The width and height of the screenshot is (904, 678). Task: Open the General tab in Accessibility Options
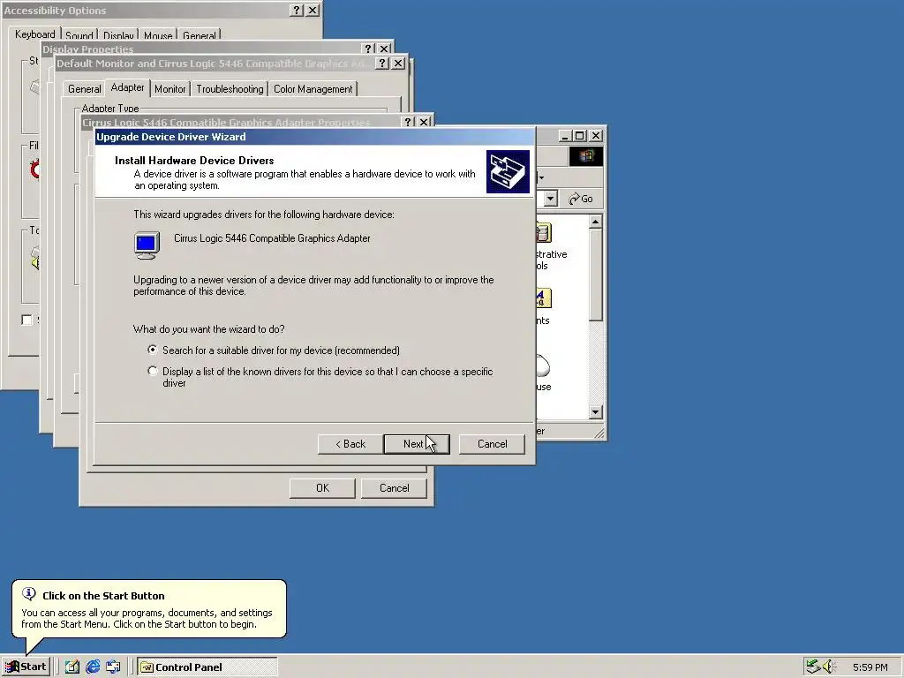click(200, 35)
